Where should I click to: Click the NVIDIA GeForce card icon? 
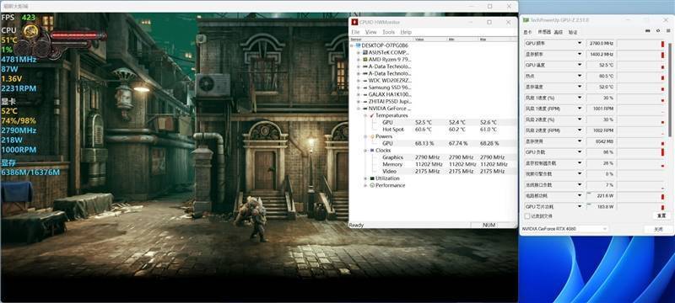(x=365, y=108)
